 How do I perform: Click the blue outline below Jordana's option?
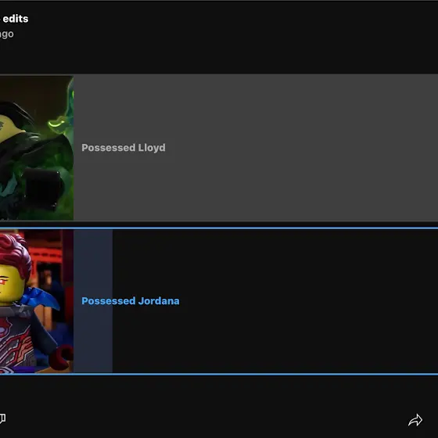pos(219,374)
